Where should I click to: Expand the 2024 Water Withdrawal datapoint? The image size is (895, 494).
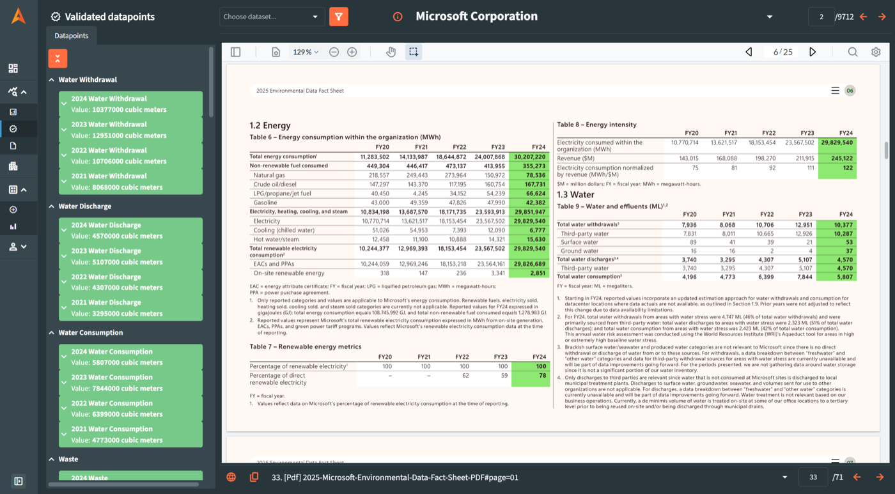[x=64, y=104]
